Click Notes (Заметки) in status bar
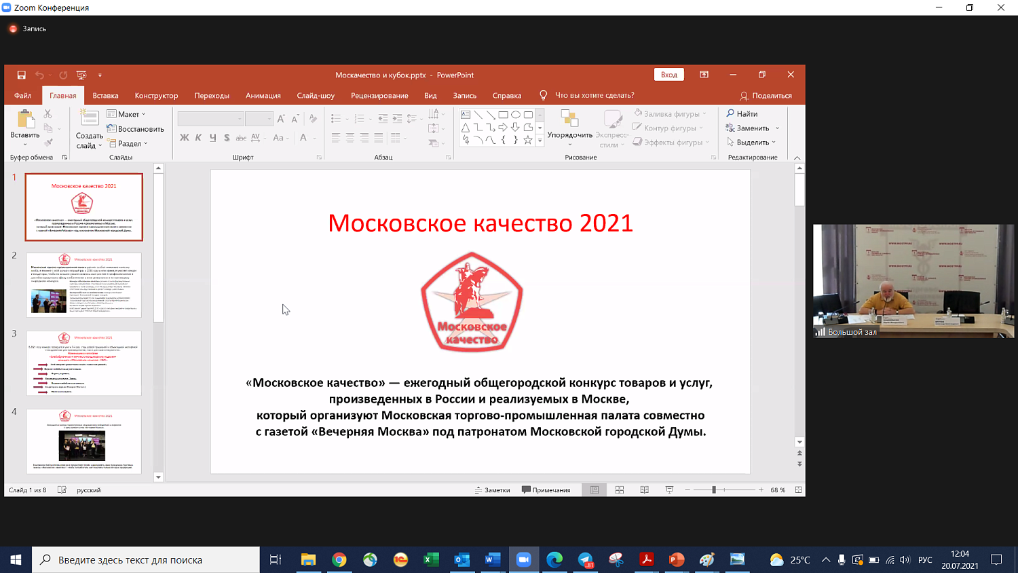 click(x=493, y=490)
